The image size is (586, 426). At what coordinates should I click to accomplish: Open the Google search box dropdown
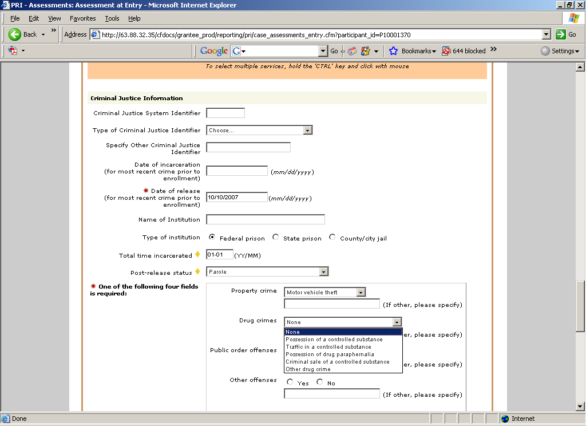point(323,51)
